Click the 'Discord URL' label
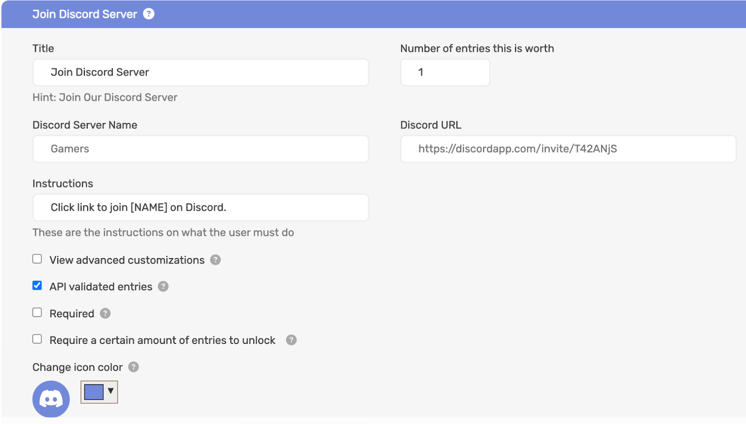Screen dimensions: 746x424 point(431,125)
